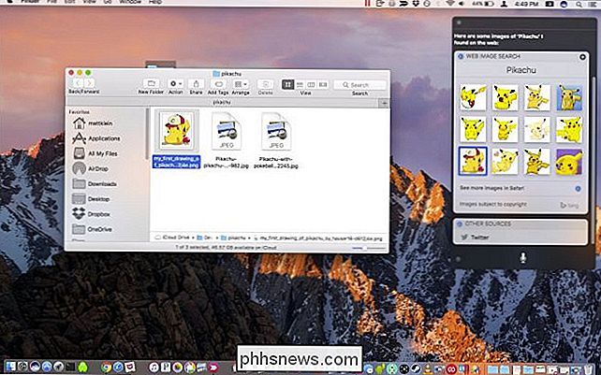The image size is (601, 375).
Task: Go forward in Finder history
Action: [x=89, y=83]
